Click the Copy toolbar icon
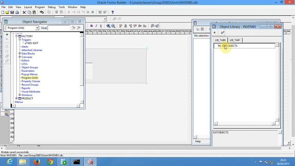 click(x=29, y=12)
